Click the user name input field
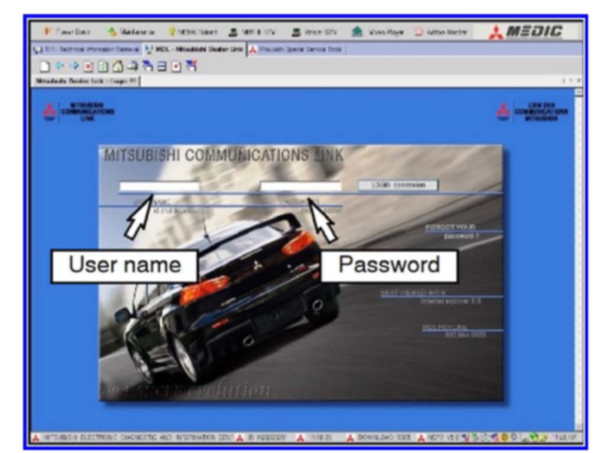 [x=159, y=186]
